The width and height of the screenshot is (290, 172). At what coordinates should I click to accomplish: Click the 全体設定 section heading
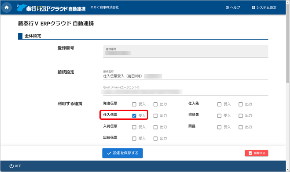coord(33,36)
